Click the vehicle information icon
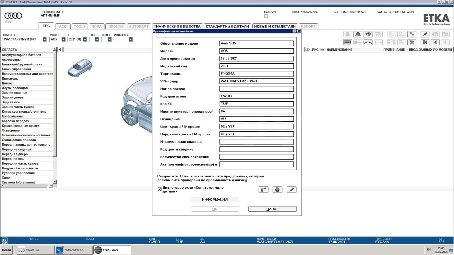 coord(368,42)
